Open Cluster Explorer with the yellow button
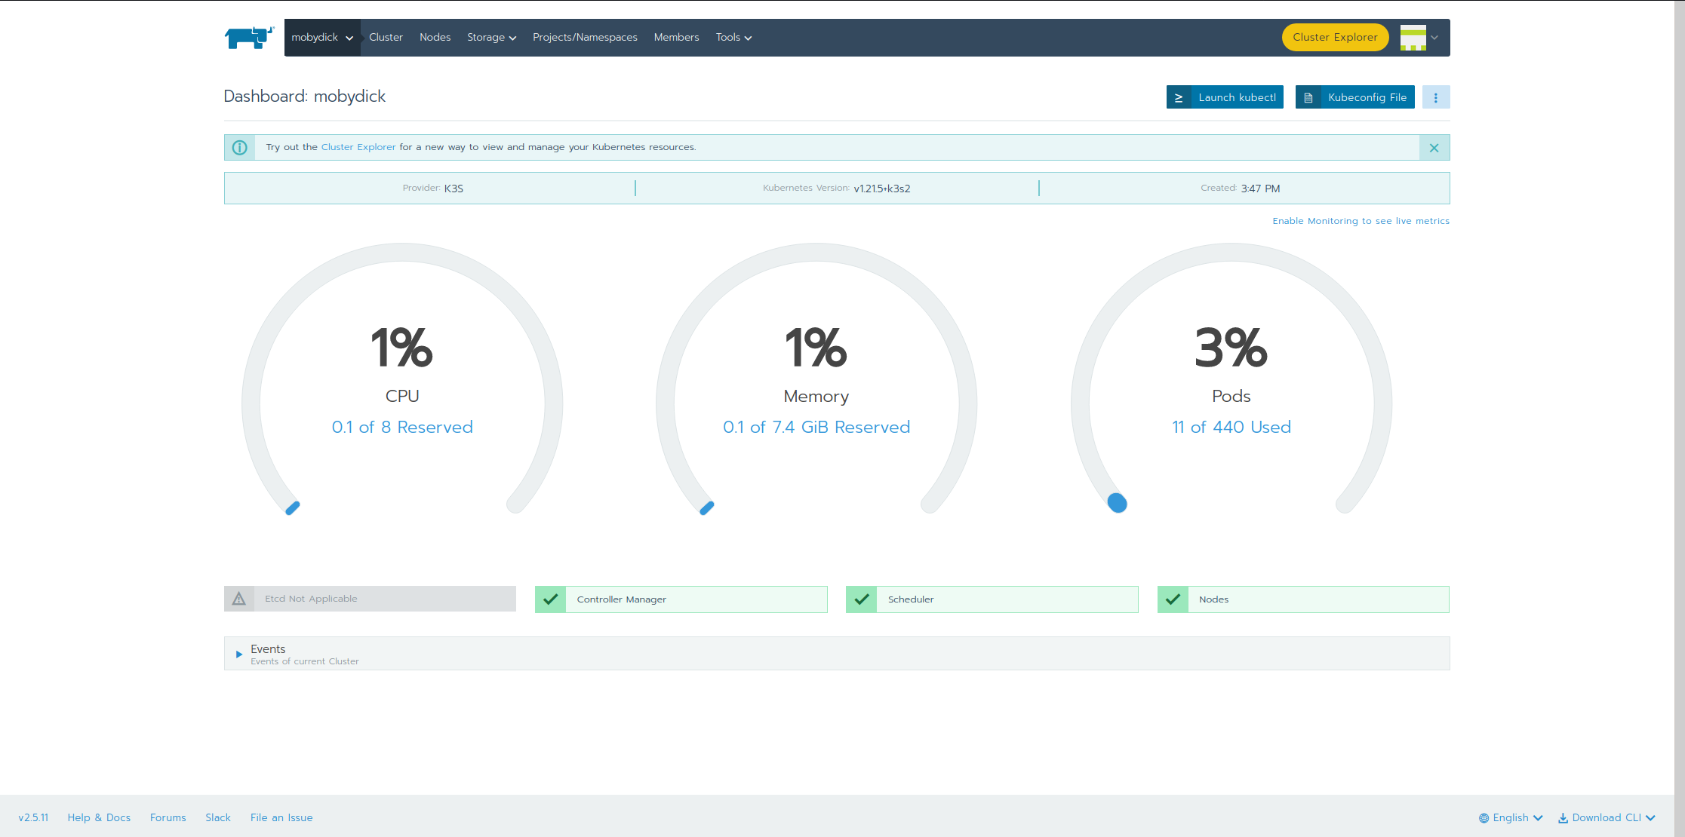This screenshot has width=1685, height=837. pyautogui.click(x=1335, y=38)
